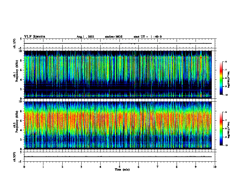Click the time axis tick label '5'
Image resolution: width=242 pixels, height=187 pixels.
pos(119,167)
